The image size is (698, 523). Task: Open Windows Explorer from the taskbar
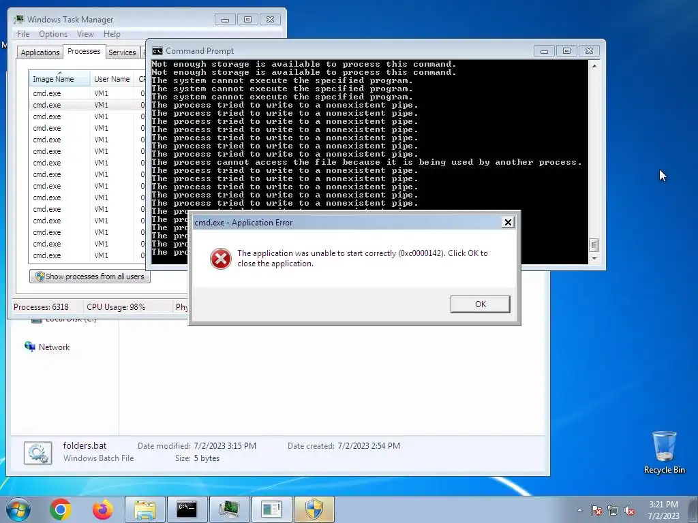click(145, 509)
